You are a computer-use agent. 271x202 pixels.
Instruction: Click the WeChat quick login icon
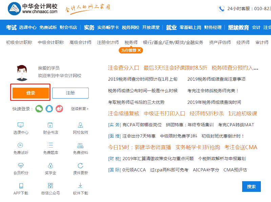click(39, 109)
